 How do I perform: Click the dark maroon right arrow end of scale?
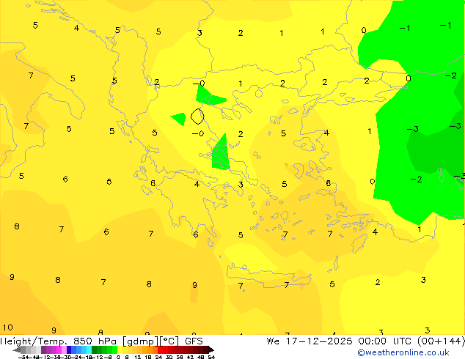pyautogui.click(x=211, y=349)
